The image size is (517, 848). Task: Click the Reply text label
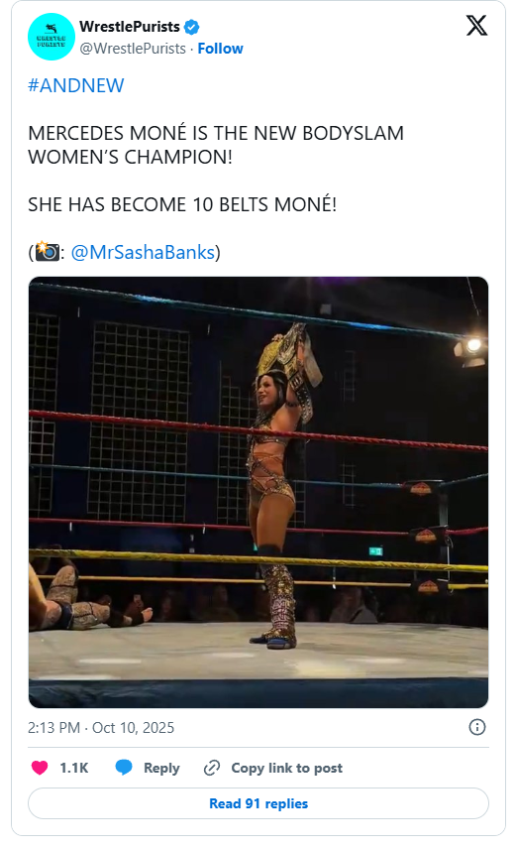tap(161, 768)
